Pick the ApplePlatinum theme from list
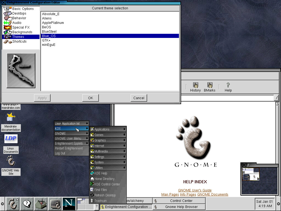Screen dimensions: 281x211 point(53,23)
